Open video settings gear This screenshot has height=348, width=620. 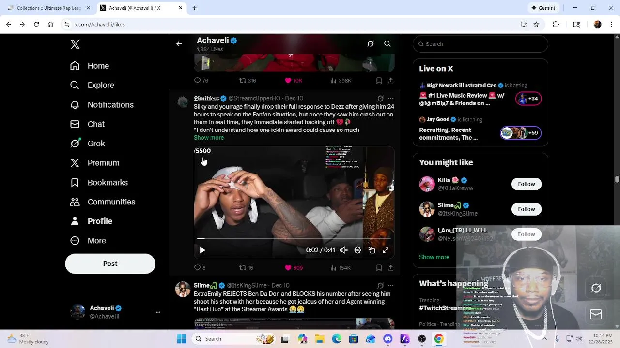pyautogui.click(x=357, y=250)
